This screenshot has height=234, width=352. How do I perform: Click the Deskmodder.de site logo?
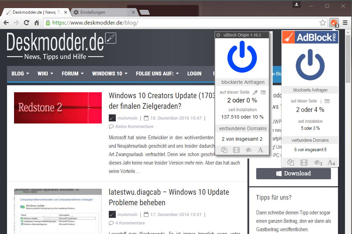[x=55, y=46]
